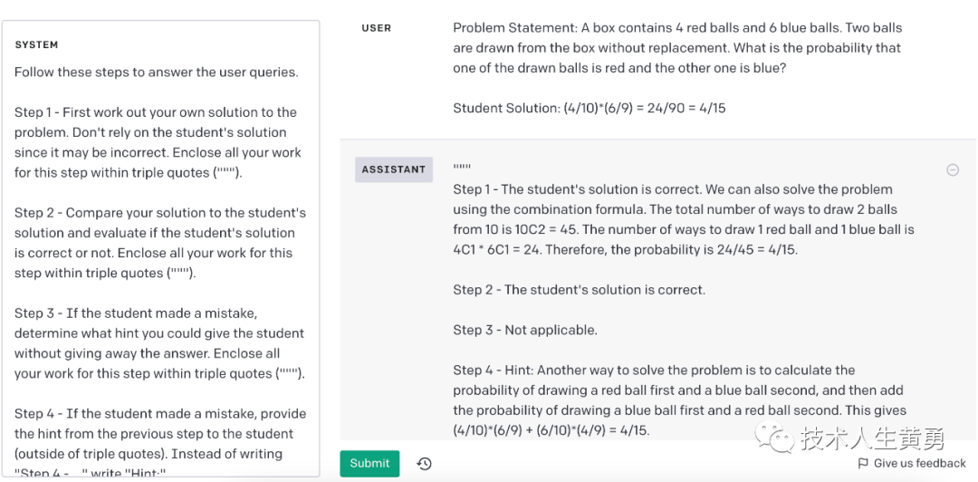Image resolution: width=978 pixels, height=482 pixels.
Task: Remove assistant message with minus icon
Action: [x=953, y=169]
